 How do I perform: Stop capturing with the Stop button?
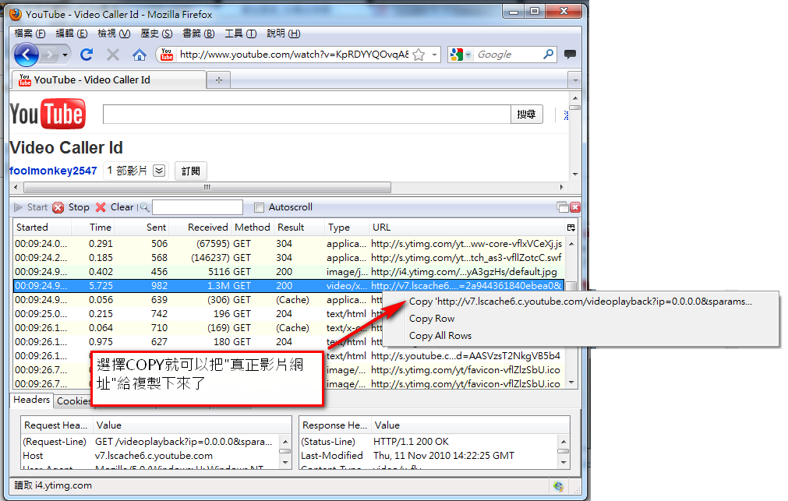coord(72,207)
